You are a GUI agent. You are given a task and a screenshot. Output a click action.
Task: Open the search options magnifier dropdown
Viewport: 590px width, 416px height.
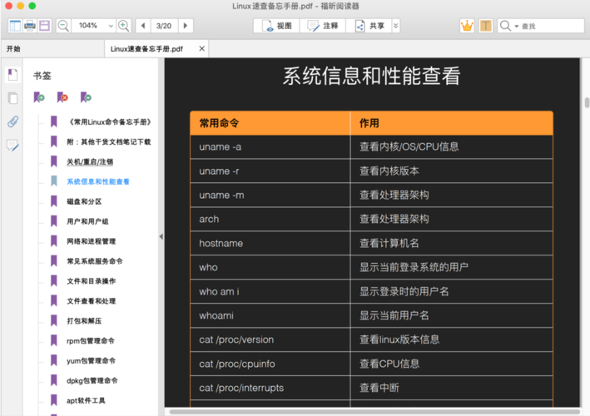(508, 26)
